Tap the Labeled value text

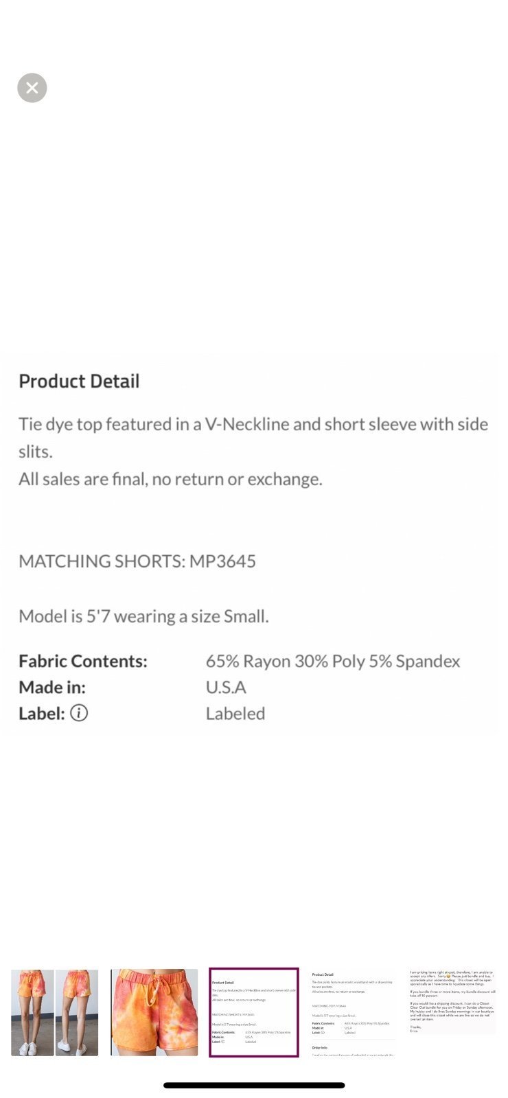[235, 713]
